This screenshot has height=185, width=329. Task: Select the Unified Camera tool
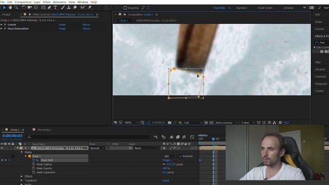click(x=30, y=8)
